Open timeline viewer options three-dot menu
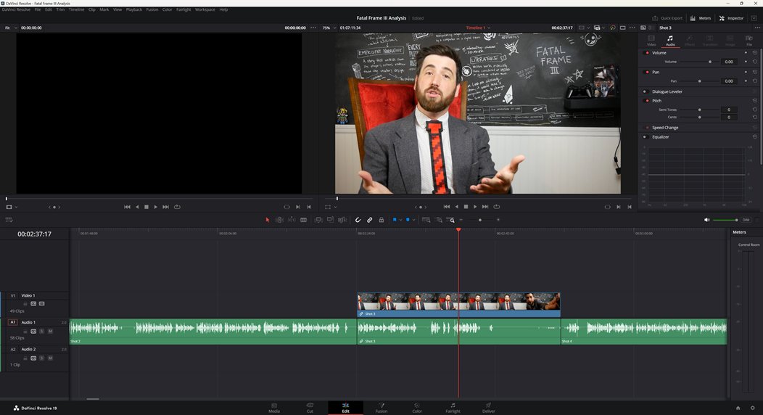763x415 pixels. click(632, 28)
